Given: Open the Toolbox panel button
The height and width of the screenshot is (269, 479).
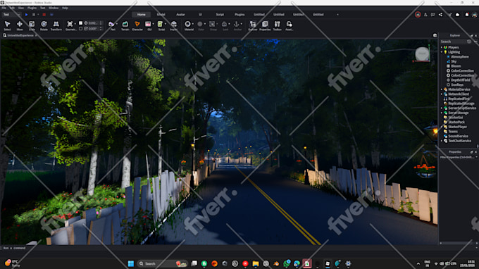Looking at the screenshot, I should tap(277, 25).
